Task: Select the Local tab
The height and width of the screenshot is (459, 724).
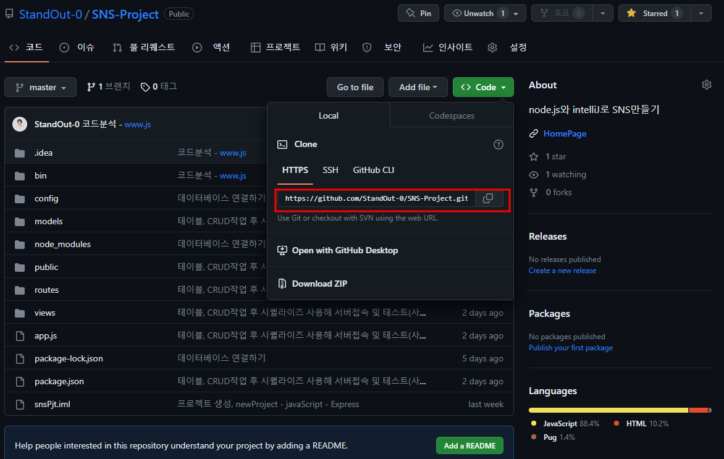Action: coord(328,116)
